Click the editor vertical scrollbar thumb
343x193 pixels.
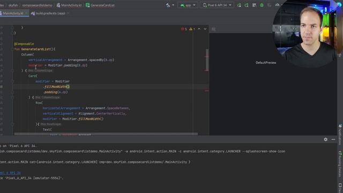207,60
